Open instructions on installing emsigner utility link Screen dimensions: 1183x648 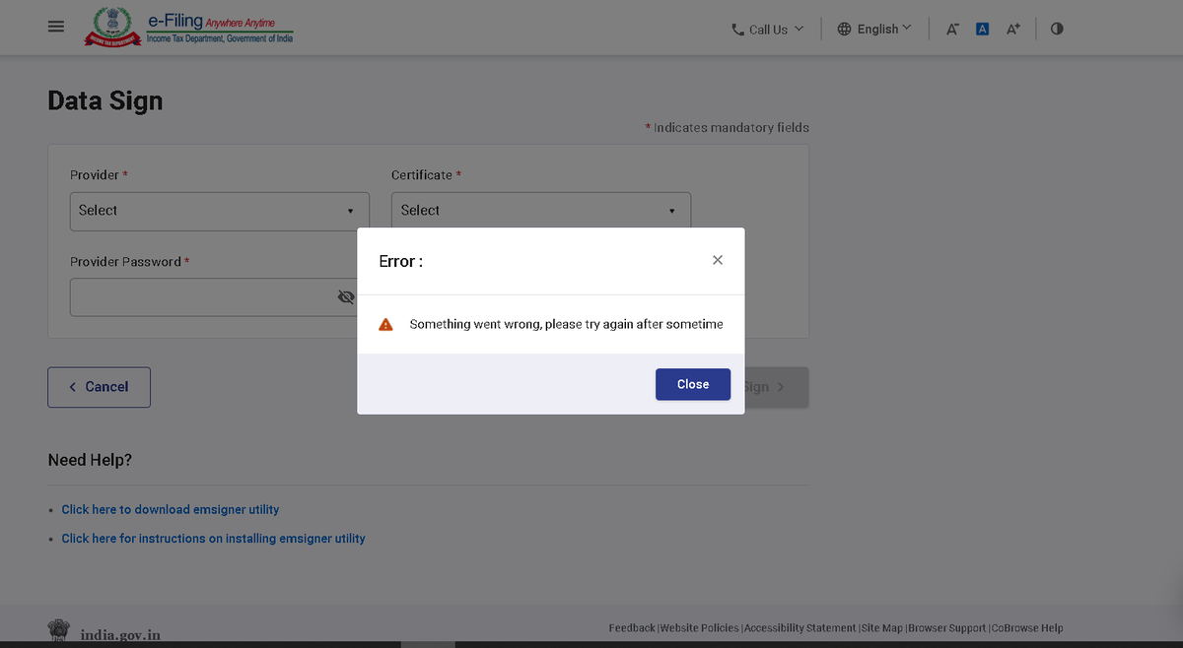pyautogui.click(x=213, y=539)
